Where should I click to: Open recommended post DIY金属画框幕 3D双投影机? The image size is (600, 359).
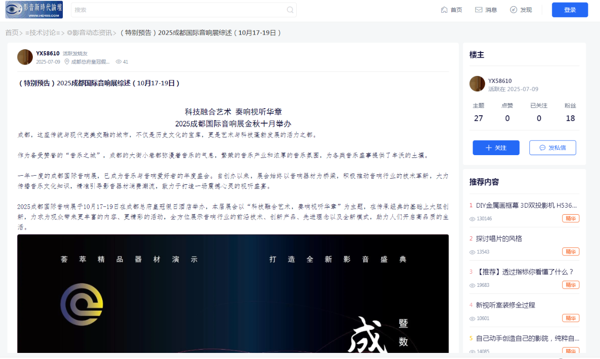(526, 205)
